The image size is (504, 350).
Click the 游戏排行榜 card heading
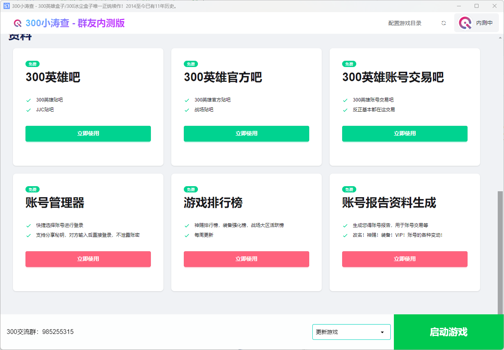point(213,203)
